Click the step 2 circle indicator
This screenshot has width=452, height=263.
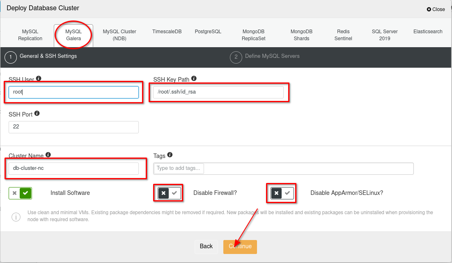pos(236,57)
